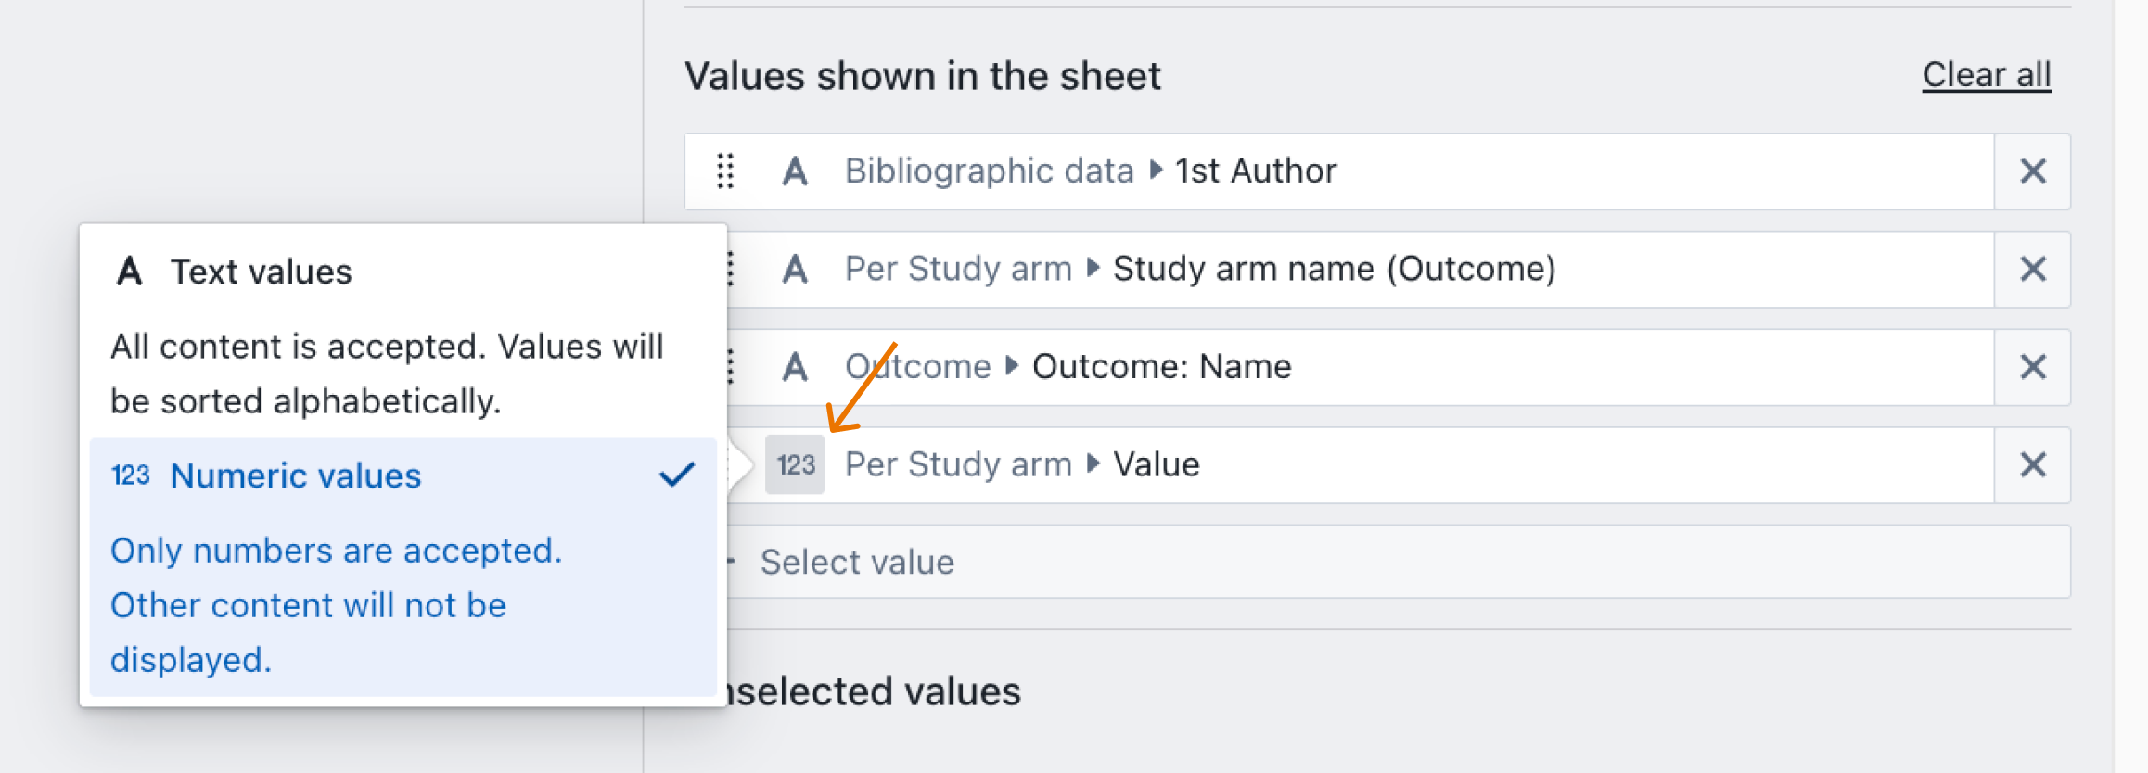2148x773 pixels.
Task: Click the A icon beside Text values
Action: [130, 272]
